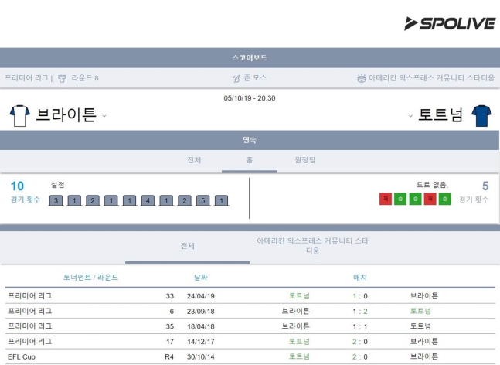Click the number 10 above 경기 횟수
The image size is (500, 365).
tap(17, 186)
